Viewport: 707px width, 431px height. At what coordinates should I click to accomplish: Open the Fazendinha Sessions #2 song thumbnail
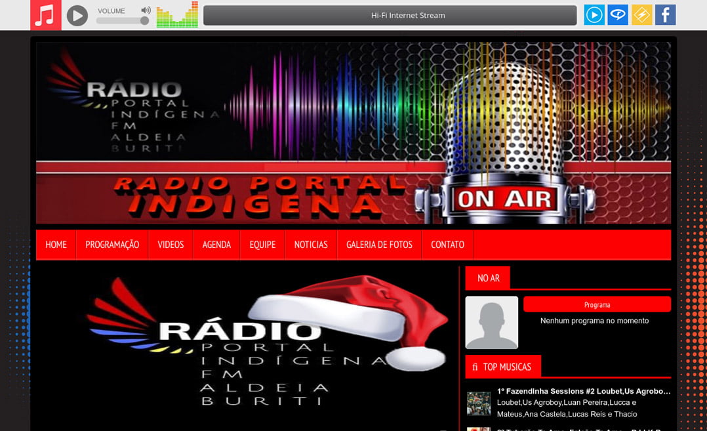point(479,403)
